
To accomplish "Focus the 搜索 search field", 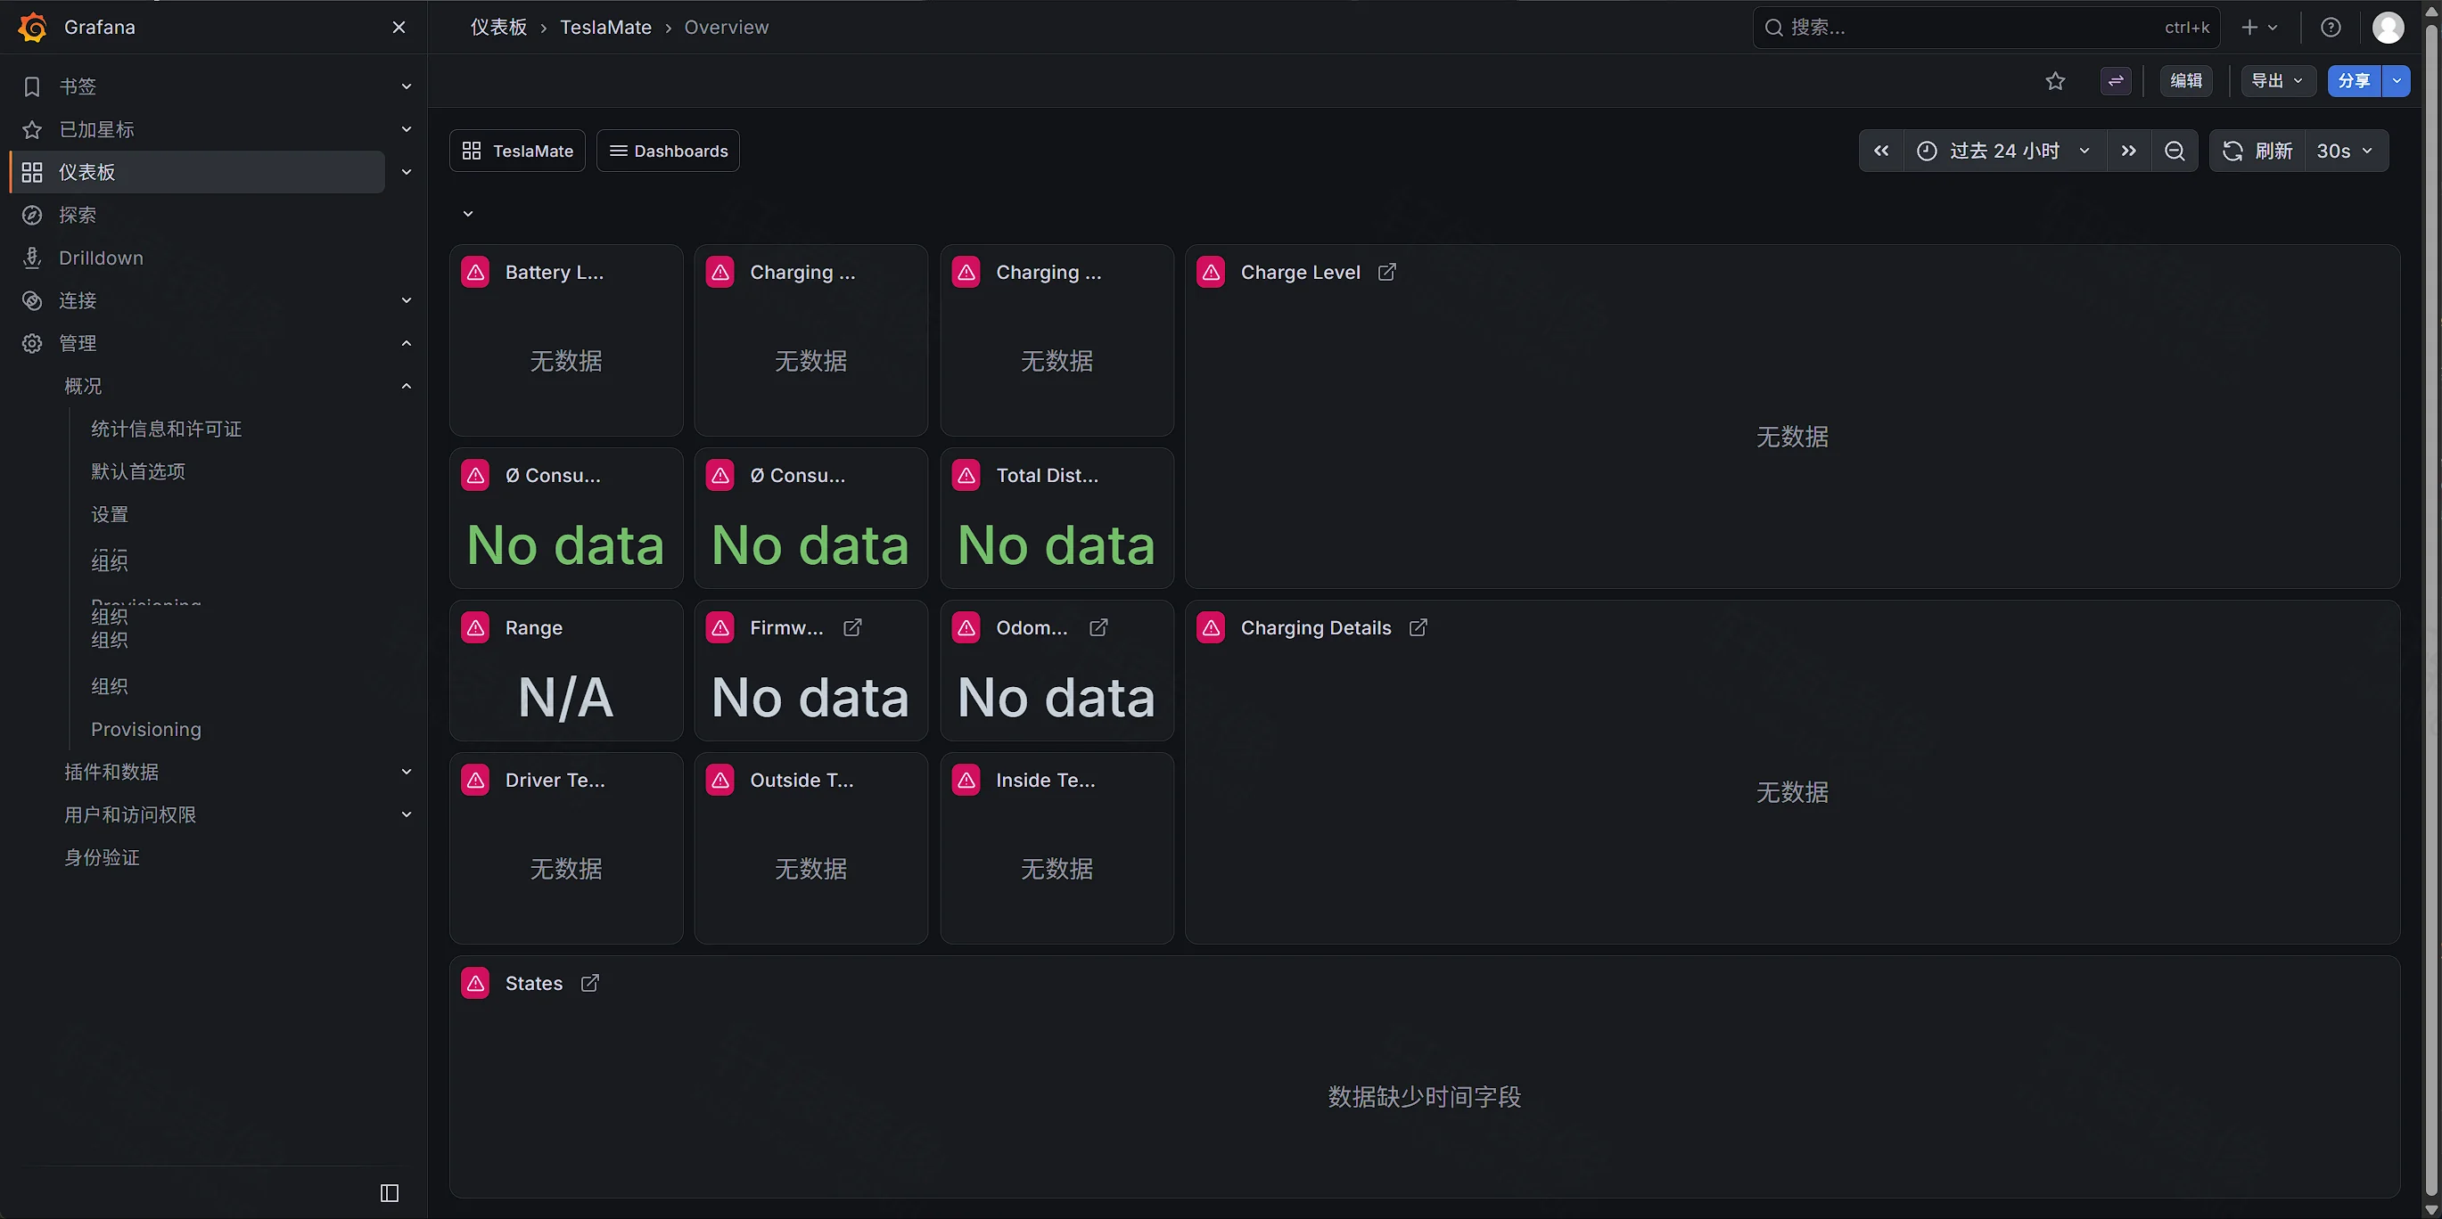I will click(x=1987, y=28).
